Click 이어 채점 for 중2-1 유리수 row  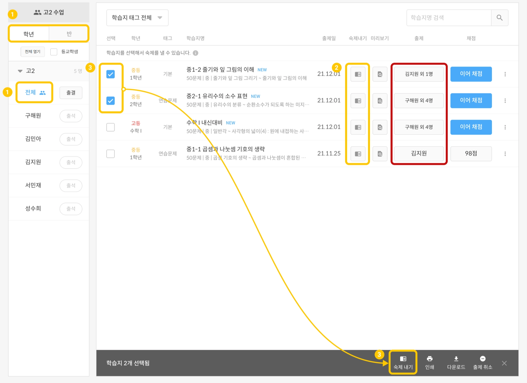coord(471,101)
